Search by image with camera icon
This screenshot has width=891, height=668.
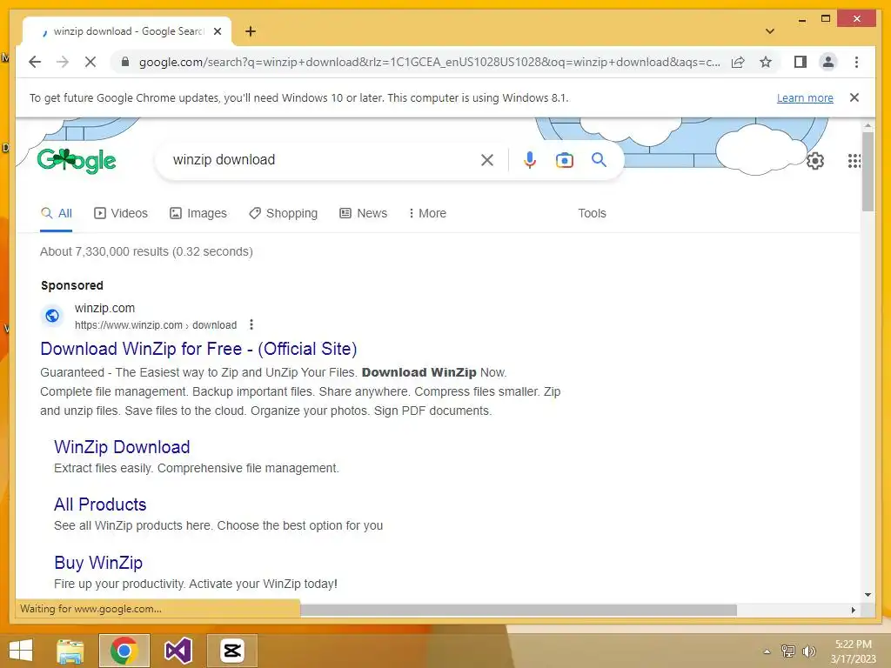click(564, 160)
